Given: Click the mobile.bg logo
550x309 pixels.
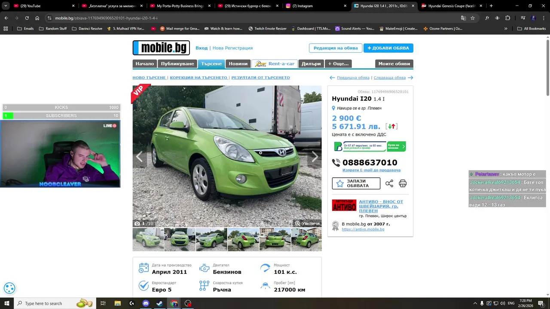Looking at the screenshot, I should click(161, 48).
